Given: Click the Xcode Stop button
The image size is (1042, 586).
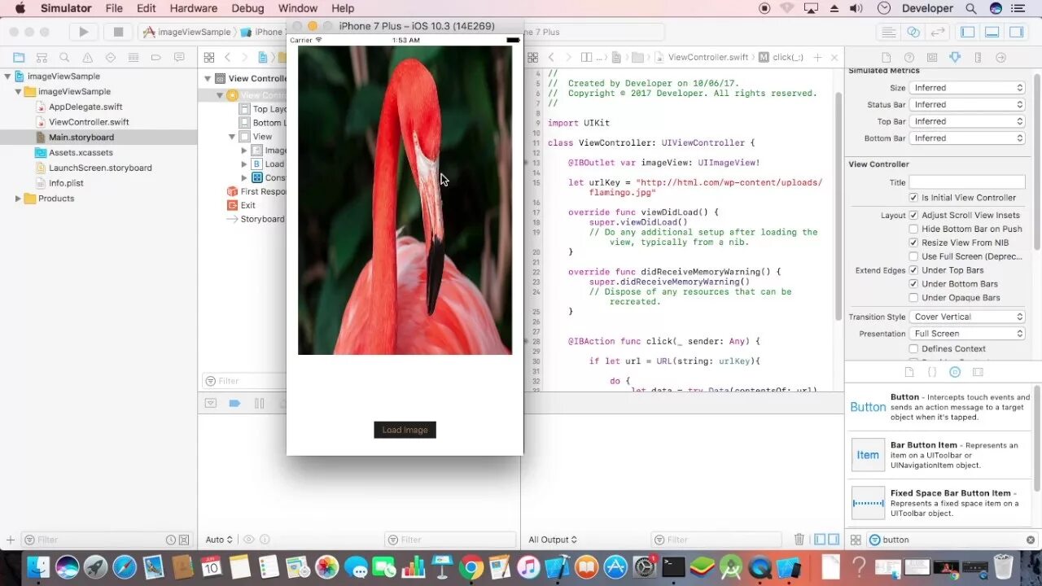Looking at the screenshot, I should coord(118,32).
